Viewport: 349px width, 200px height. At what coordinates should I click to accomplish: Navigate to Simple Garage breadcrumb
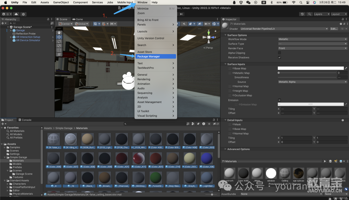(64, 128)
